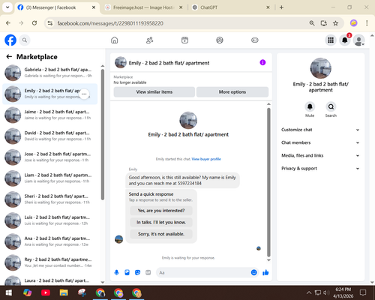This screenshot has width=375, height=300.
Task: Open the account profile avatar menu
Action: point(358,40)
